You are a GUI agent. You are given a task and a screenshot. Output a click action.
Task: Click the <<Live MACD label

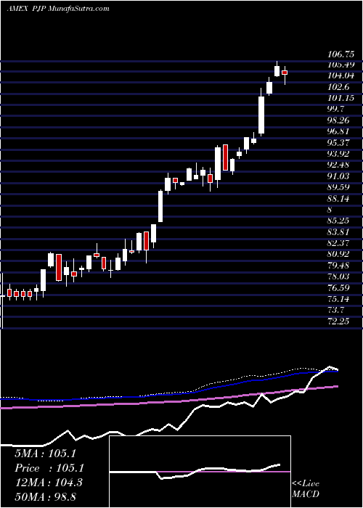(306, 488)
